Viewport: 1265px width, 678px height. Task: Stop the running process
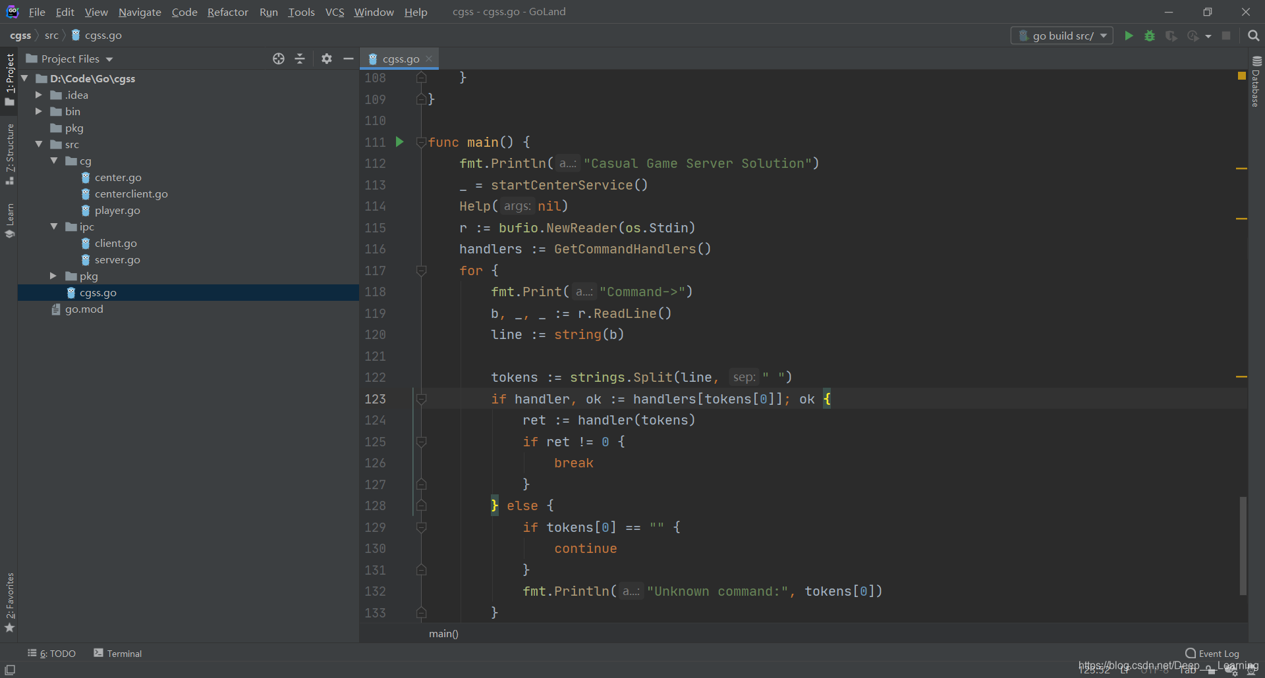(1226, 36)
